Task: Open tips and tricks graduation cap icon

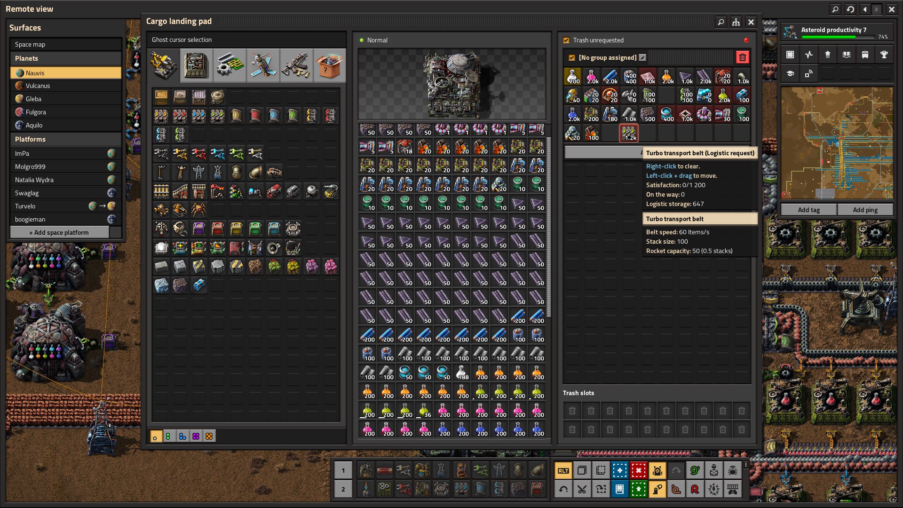Action: coord(790,73)
